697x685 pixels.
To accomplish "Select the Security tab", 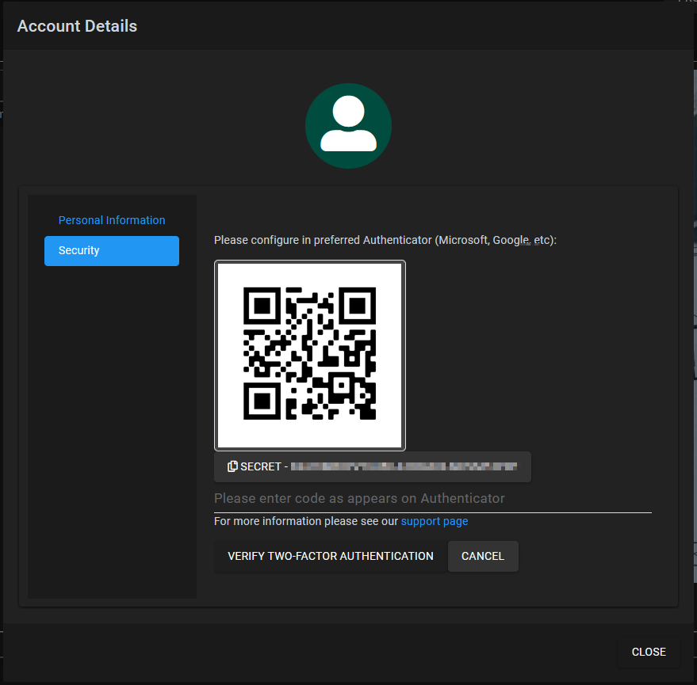I will (x=112, y=251).
